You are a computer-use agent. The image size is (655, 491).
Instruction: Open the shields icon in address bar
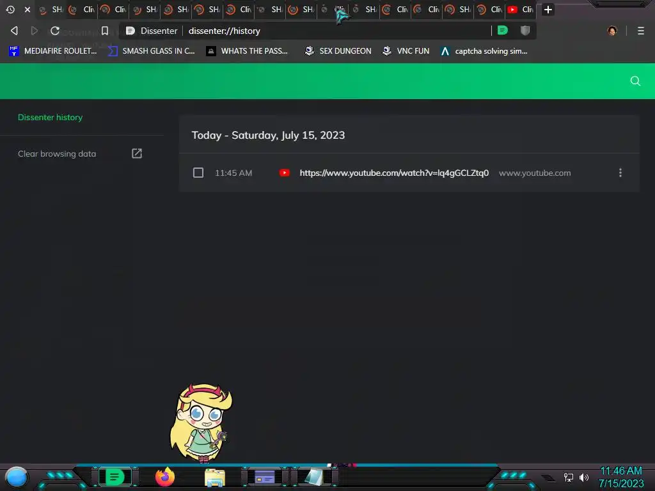pyautogui.click(x=525, y=30)
